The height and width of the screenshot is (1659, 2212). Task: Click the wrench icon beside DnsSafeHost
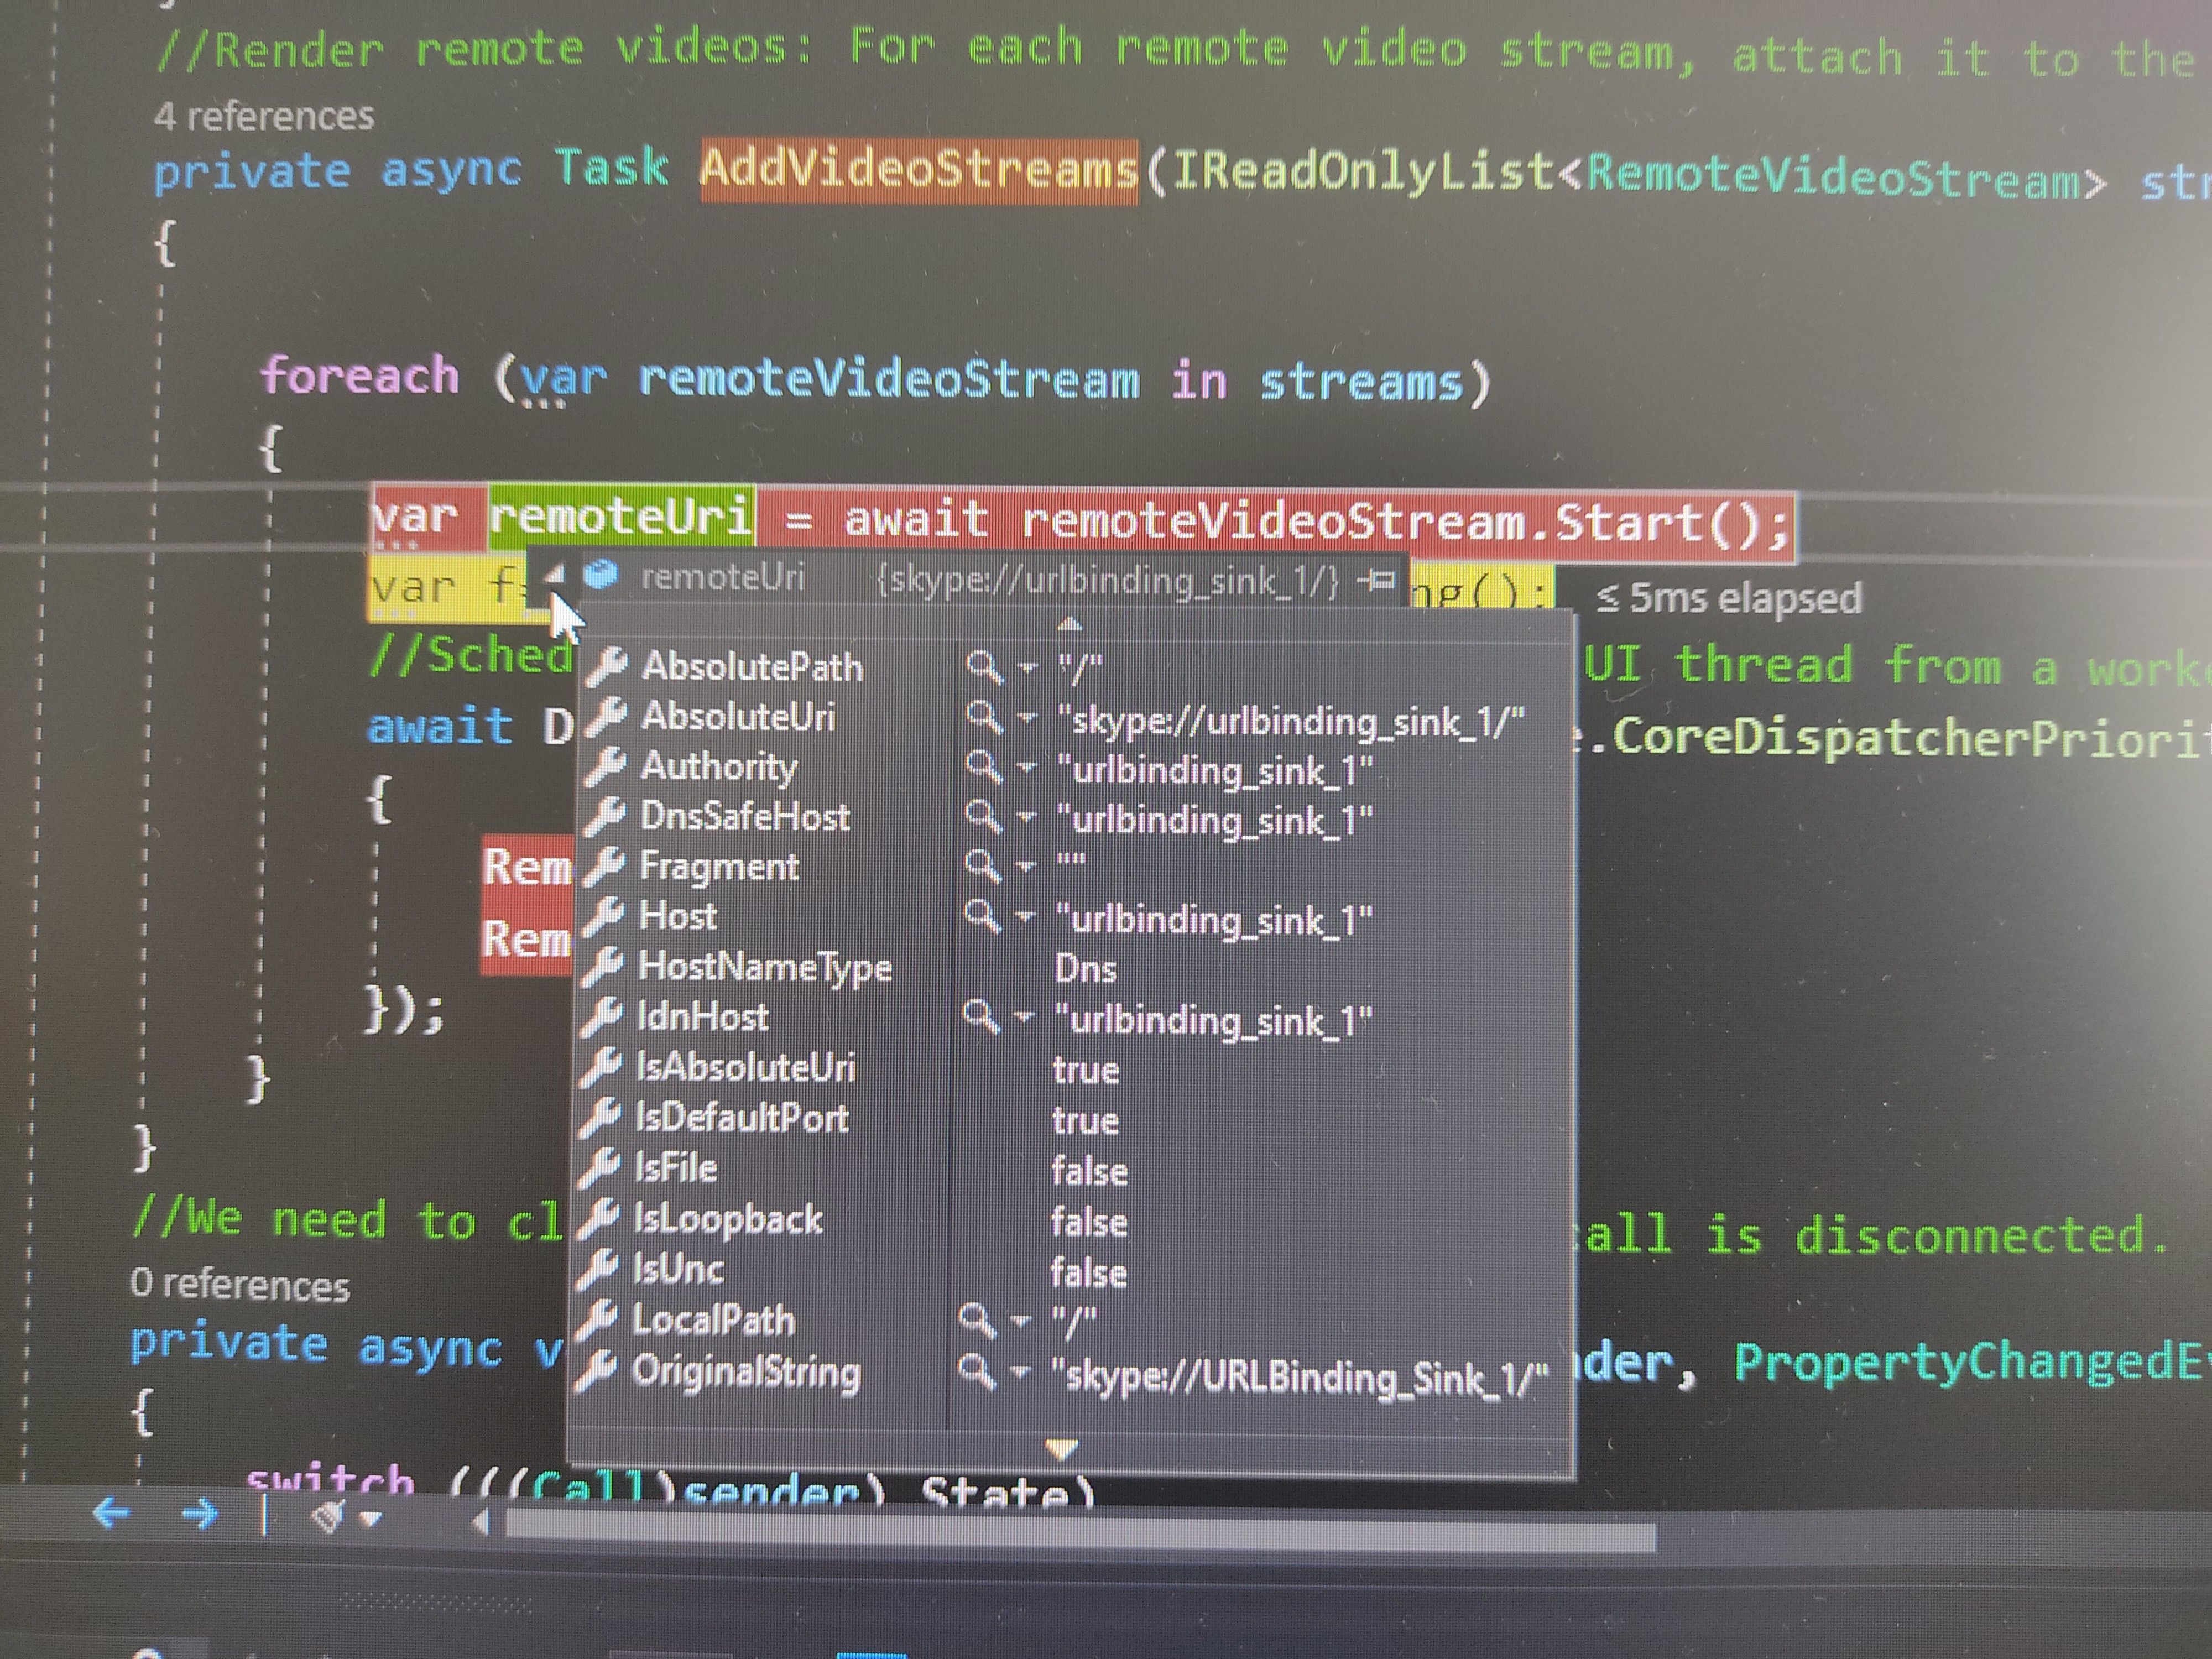[x=605, y=816]
